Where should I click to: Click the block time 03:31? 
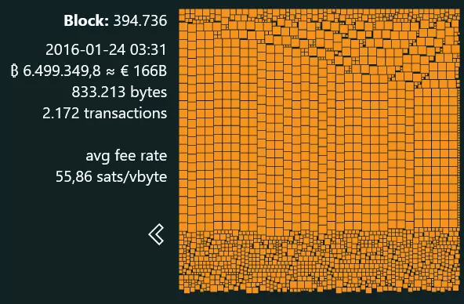148,49
